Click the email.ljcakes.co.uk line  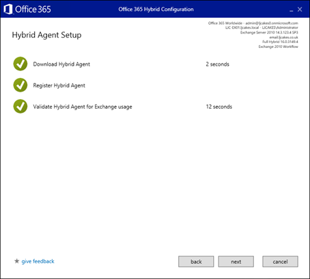pyautogui.click(x=283, y=37)
